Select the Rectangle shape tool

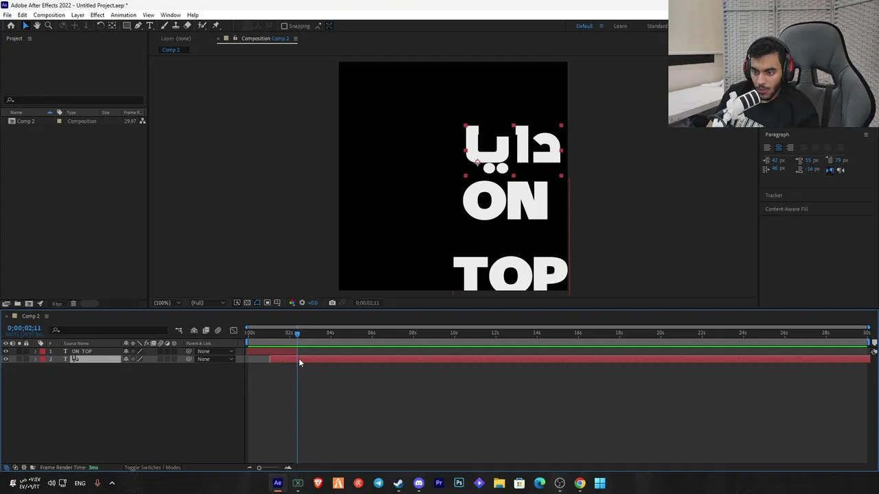pos(126,25)
